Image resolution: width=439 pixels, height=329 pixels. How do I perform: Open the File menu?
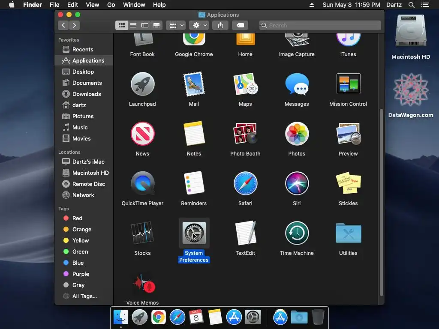[54, 5]
